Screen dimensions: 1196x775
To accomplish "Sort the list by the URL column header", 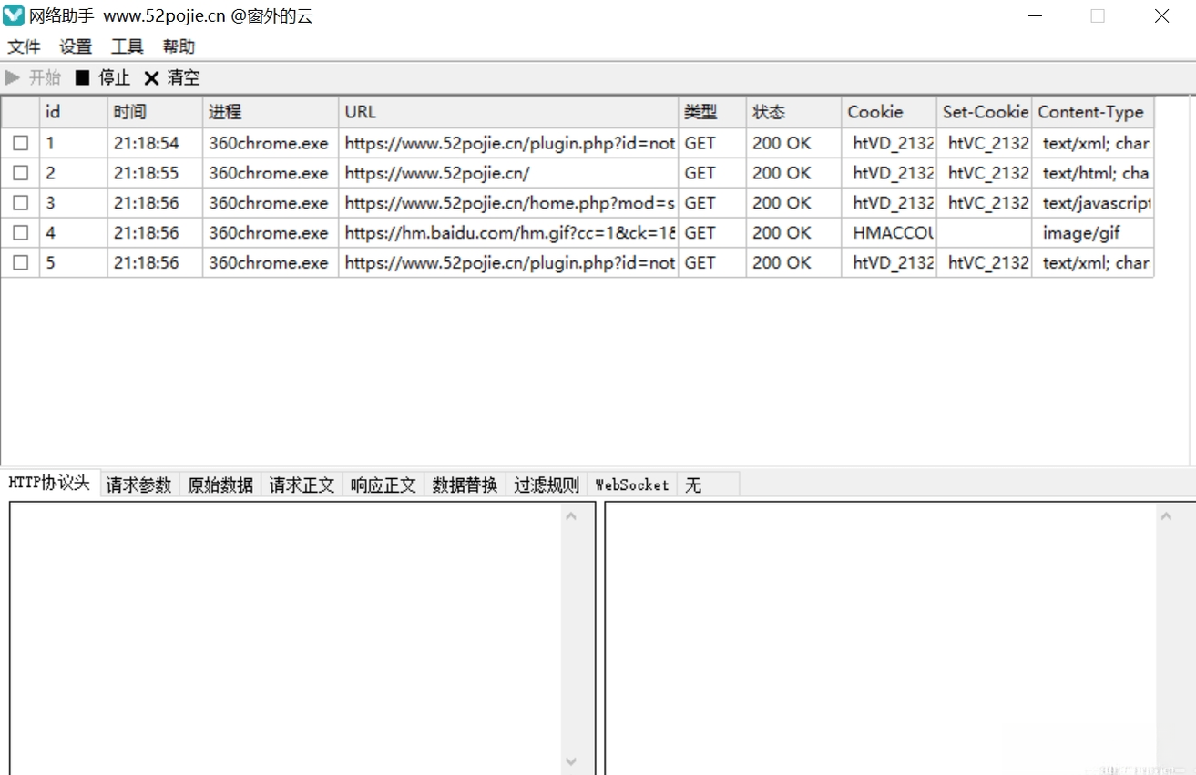I will point(508,112).
